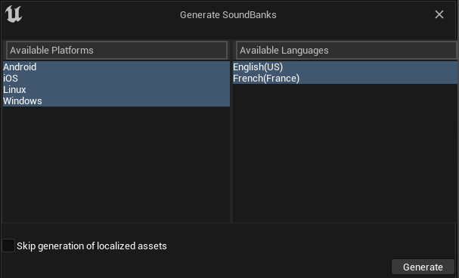Screen dimensions: 459x278
Task: Select French(France) language entry
Action: (x=345, y=79)
